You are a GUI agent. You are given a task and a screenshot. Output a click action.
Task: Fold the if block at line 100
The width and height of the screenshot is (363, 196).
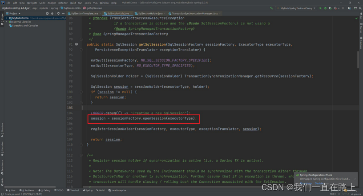tap(81, 92)
